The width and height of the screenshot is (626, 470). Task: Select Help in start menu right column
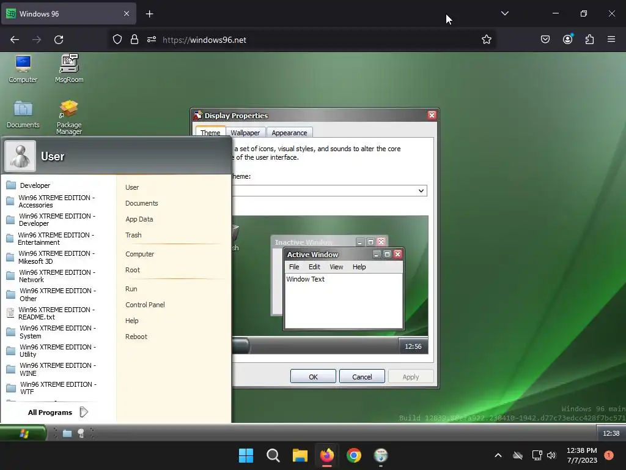point(132,321)
